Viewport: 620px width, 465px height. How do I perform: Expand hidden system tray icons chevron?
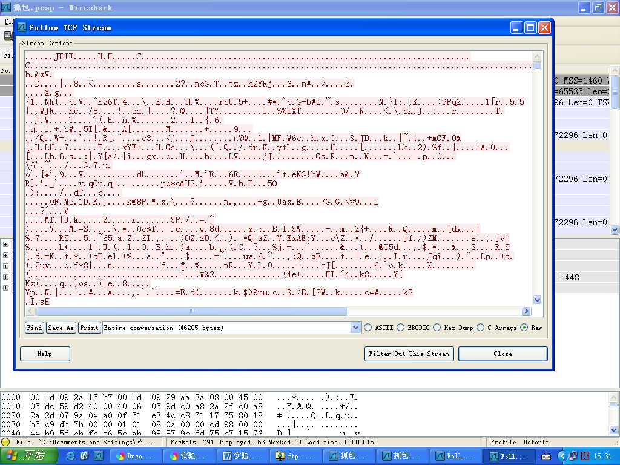click(562, 457)
